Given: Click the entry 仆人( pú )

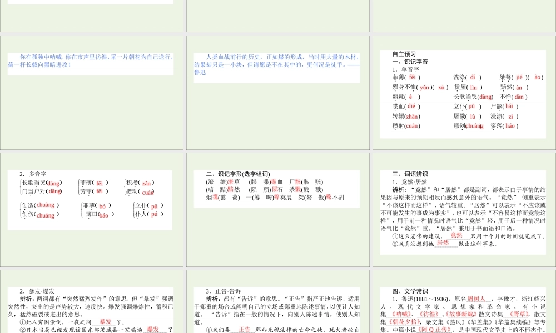Looking at the screenshot, I should (x=149, y=214).
